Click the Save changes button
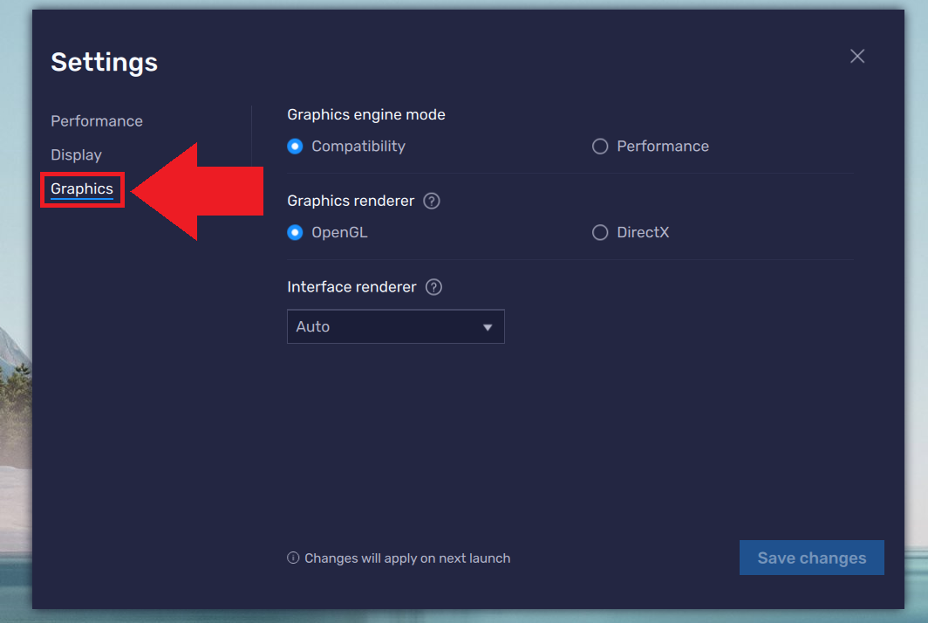Image resolution: width=928 pixels, height=623 pixels. click(811, 558)
